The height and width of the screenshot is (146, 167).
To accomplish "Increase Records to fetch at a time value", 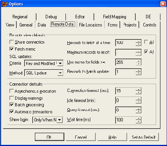I will (x=138, y=41).
